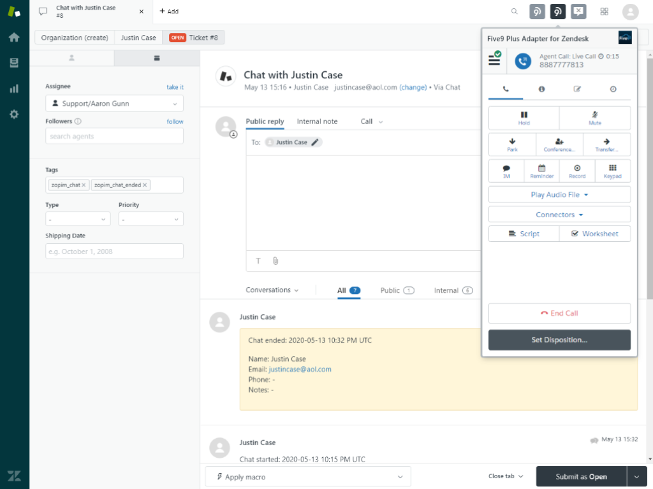
Task: Open the Priority dropdown
Action: click(x=150, y=219)
